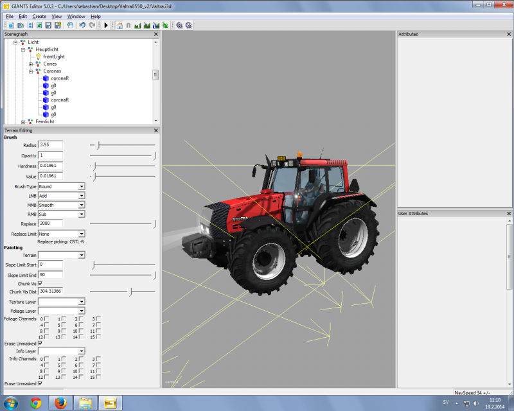Expand the Fernlicht tree node
The image size is (514, 411).
pyautogui.click(x=23, y=121)
